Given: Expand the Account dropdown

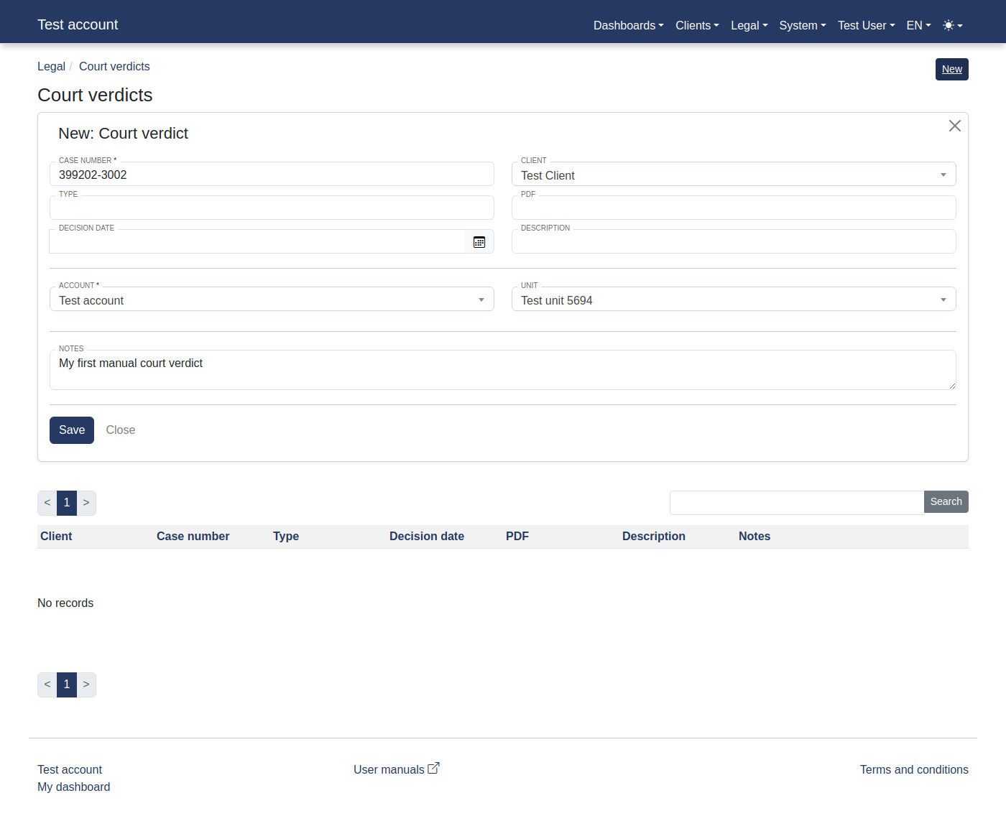Looking at the screenshot, I should pos(272,300).
